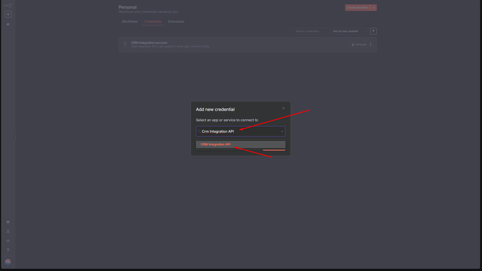Image resolution: width=482 pixels, height=271 pixels.
Task: Open the Help question mark icon
Action: coord(8,250)
